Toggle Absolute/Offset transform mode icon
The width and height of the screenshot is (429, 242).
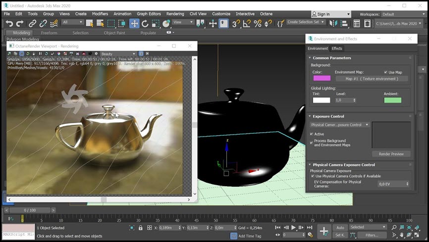(150, 228)
